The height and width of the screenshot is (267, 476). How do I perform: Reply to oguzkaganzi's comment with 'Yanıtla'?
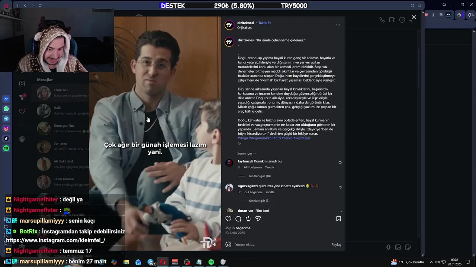coord(270,192)
